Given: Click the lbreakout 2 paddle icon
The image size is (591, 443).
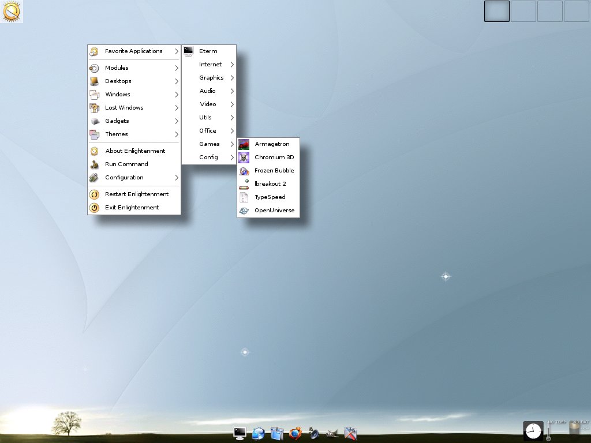Looking at the screenshot, I should [244, 184].
